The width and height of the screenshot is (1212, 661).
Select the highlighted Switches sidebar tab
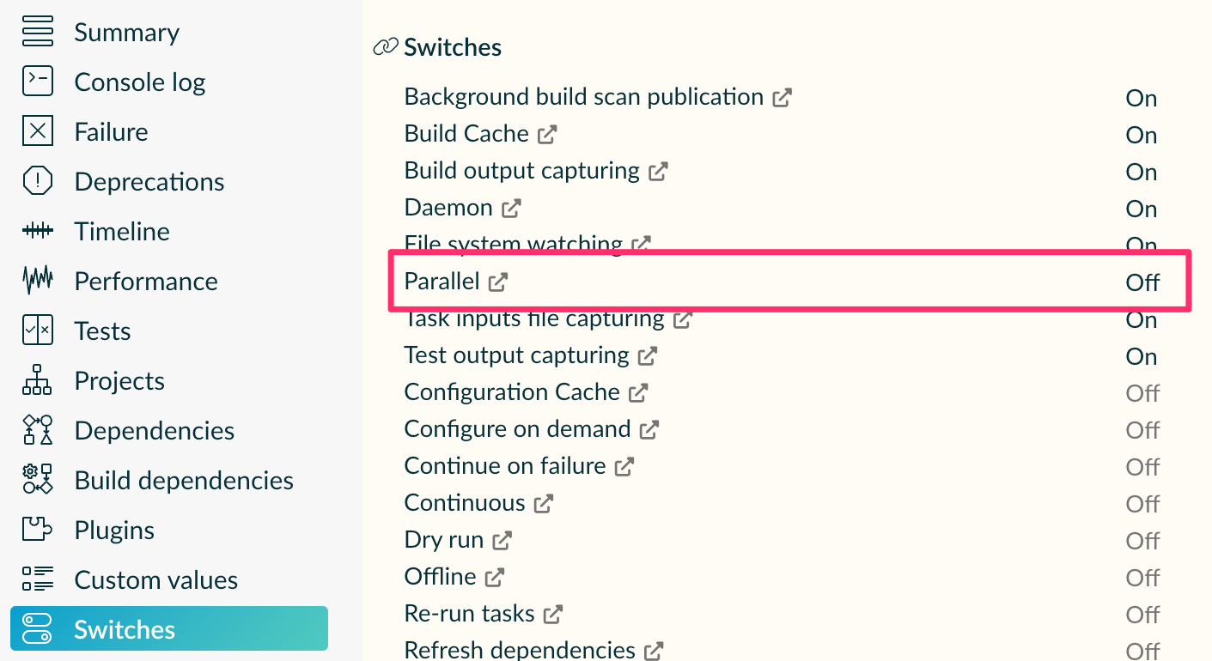tap(168, 628)
